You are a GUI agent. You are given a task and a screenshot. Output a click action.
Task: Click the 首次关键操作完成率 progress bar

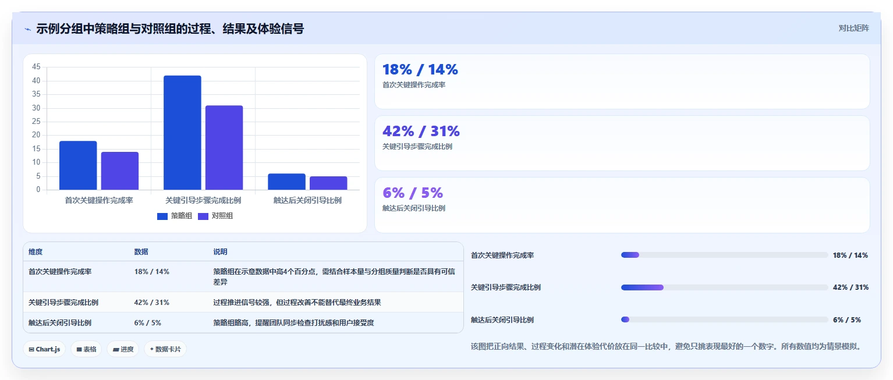pos(725,255)
